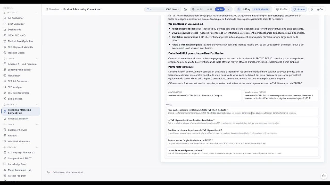
Task: Open SEO-Keyword Visibility
Action: pos(21,47)
